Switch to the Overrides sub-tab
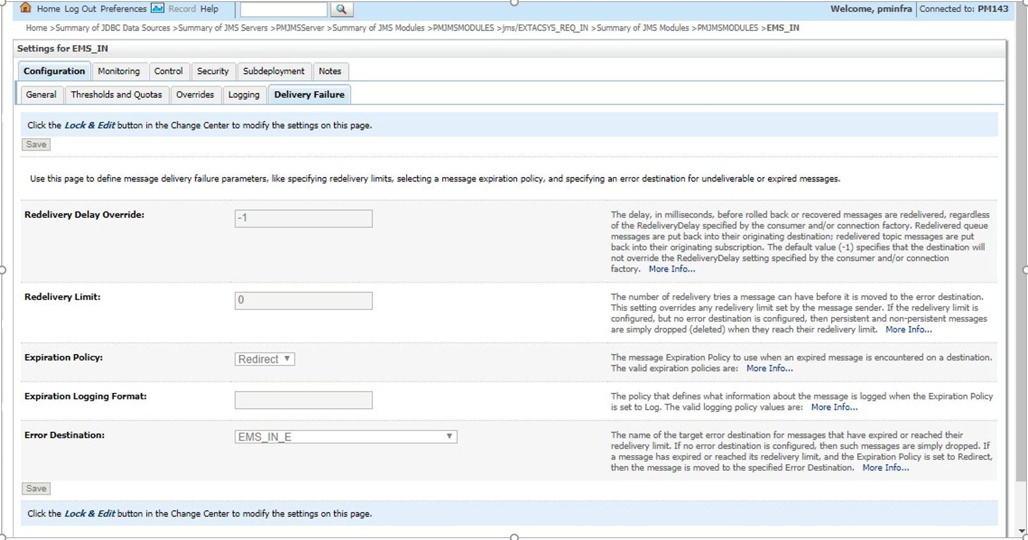The image size is (1028, 540). (x=195, y=95)
